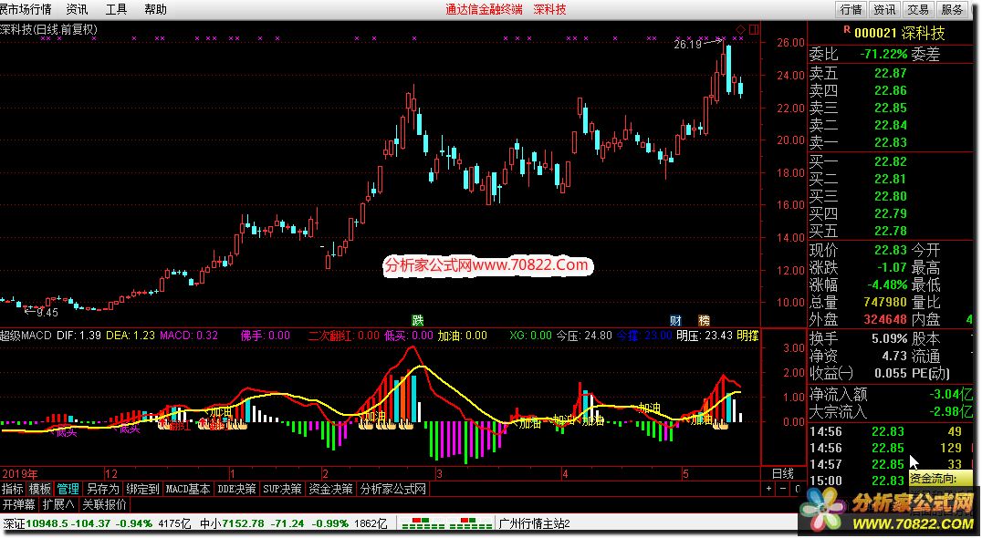Click the 买五 price 22.78

[x=891, y=231]
